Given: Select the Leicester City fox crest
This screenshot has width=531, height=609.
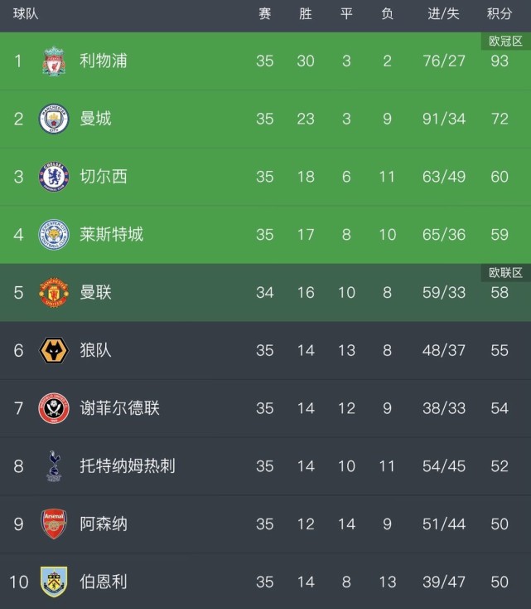Looking at the screenshot, I should pyautogui.click(x=54, y=235).
